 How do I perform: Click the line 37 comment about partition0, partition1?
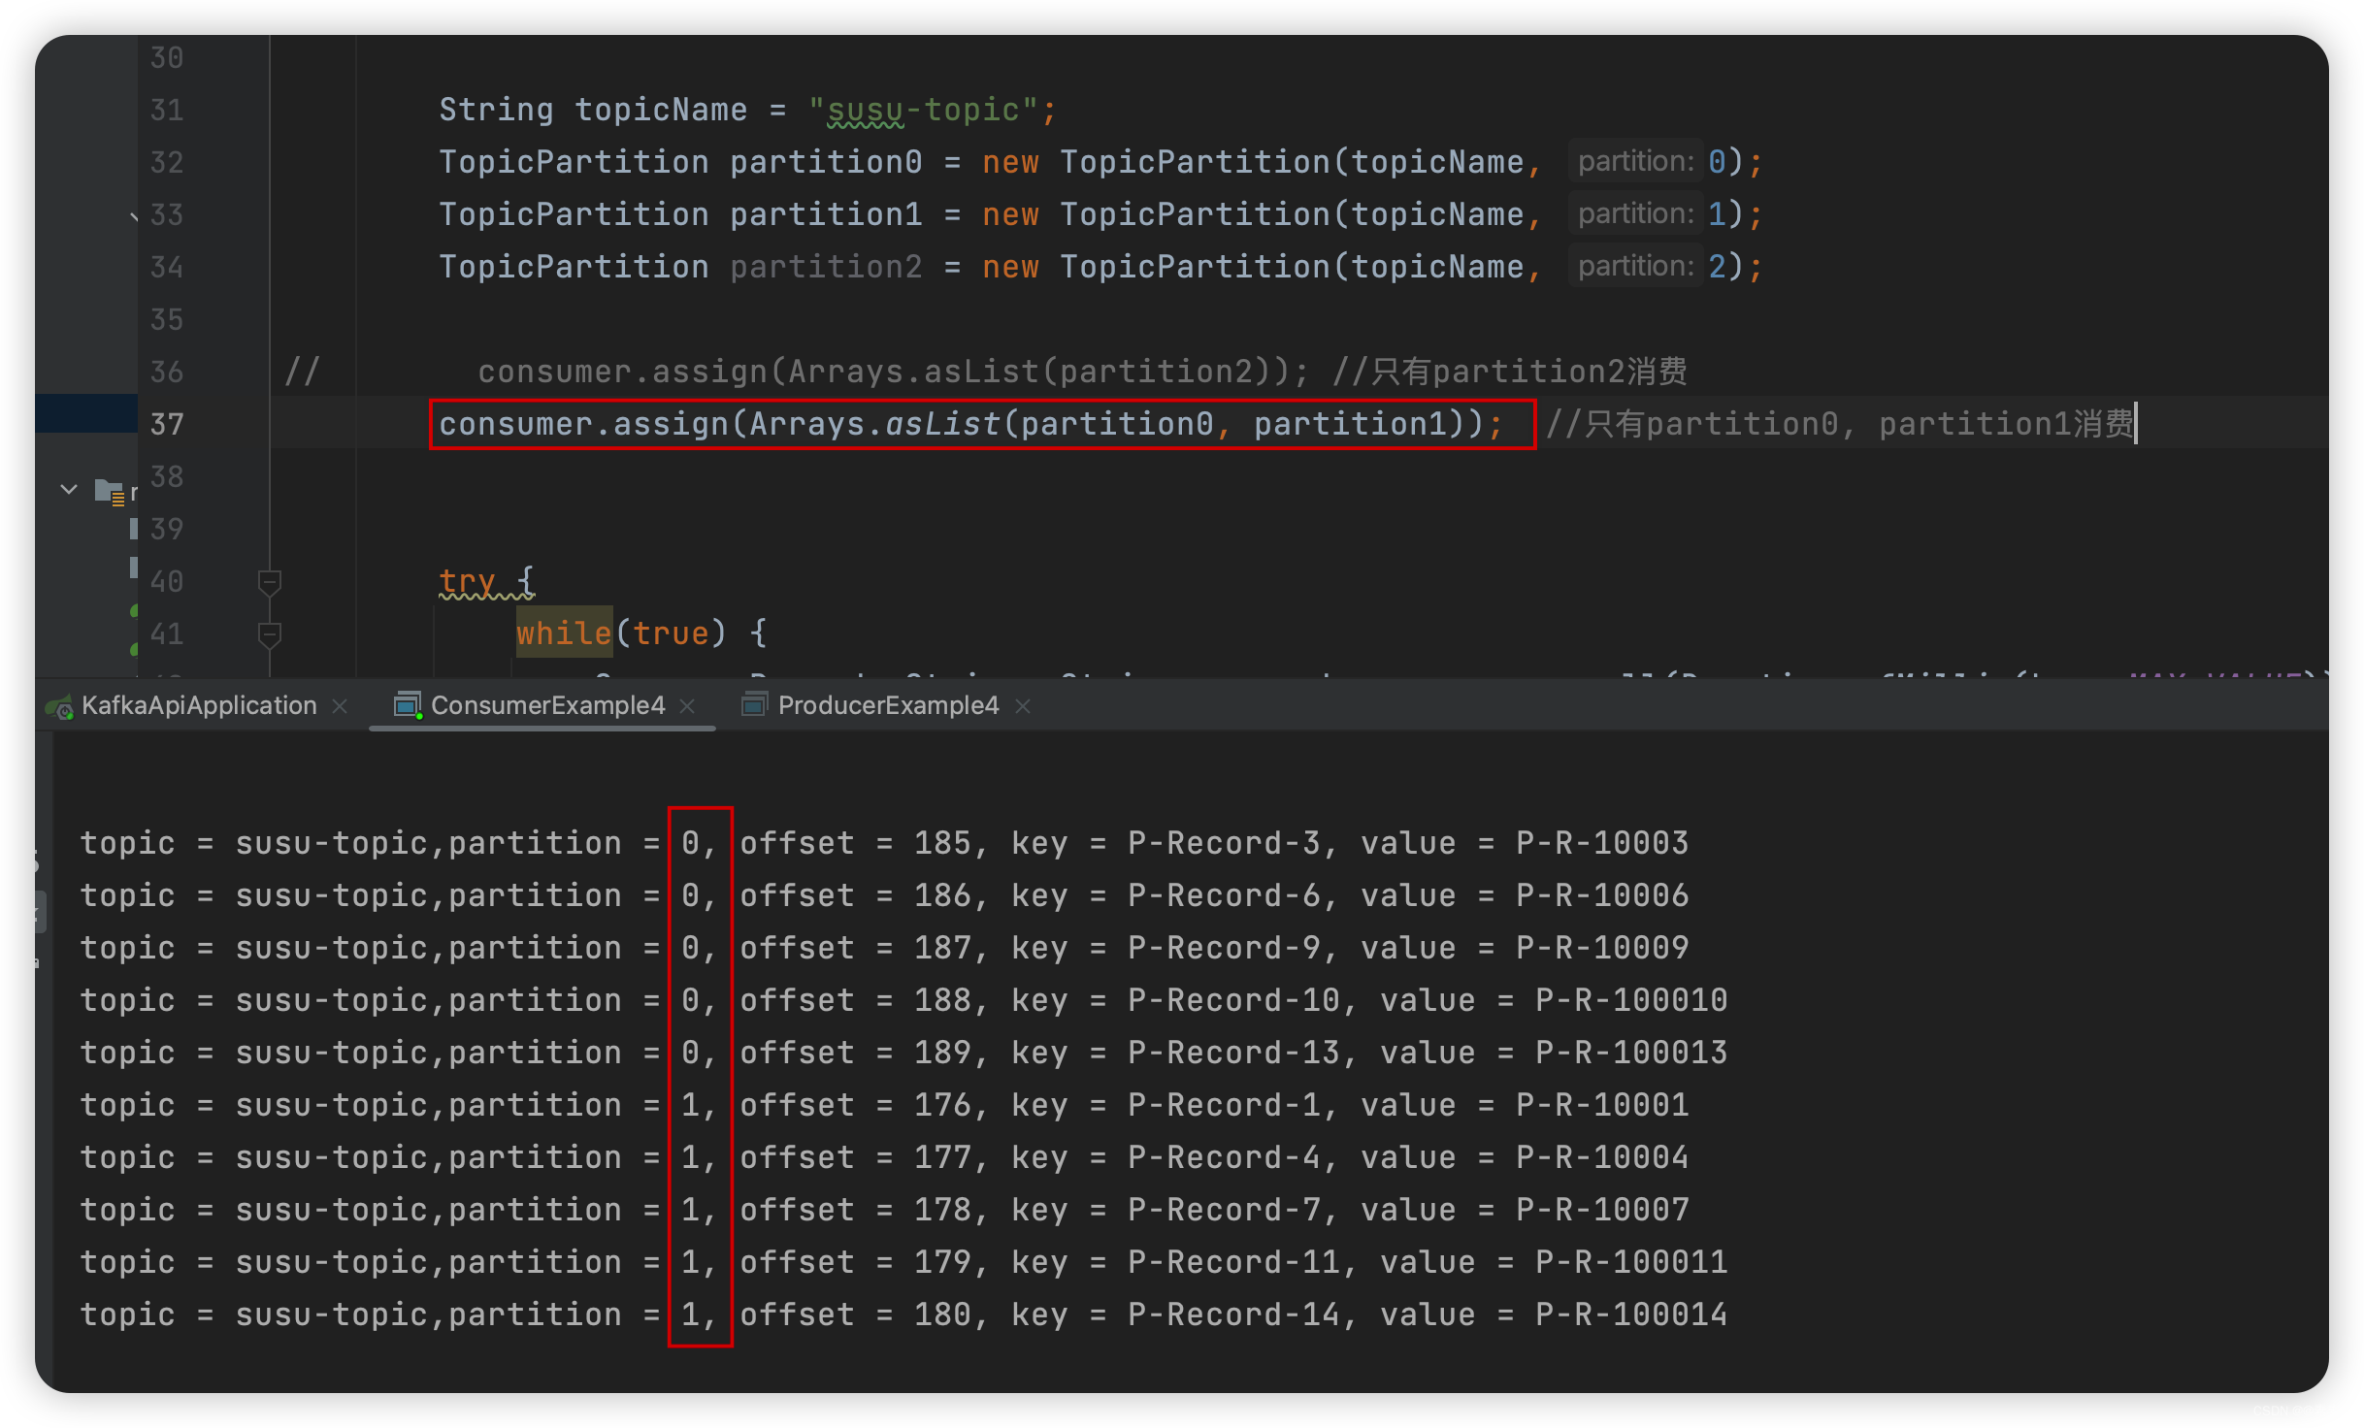(1840, 424)
